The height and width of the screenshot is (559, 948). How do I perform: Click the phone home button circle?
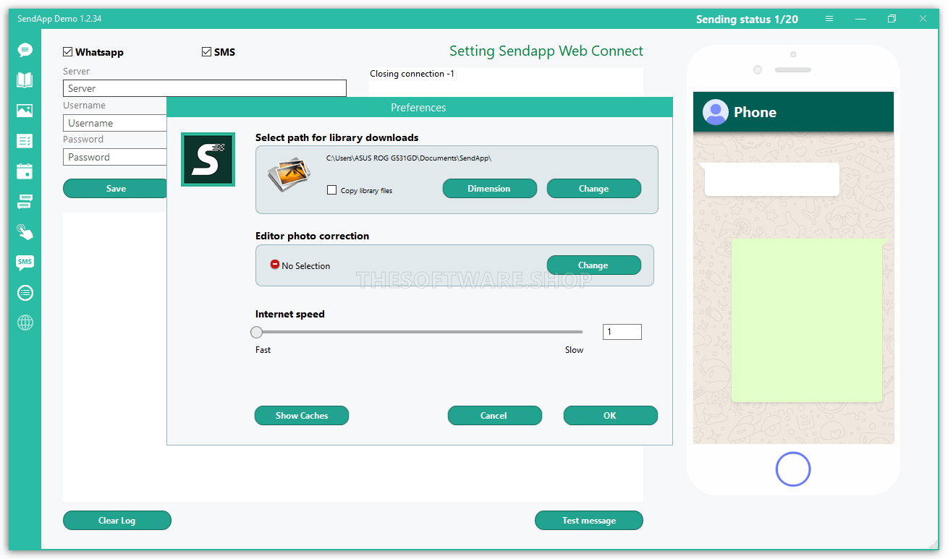[x=793, y=469]
